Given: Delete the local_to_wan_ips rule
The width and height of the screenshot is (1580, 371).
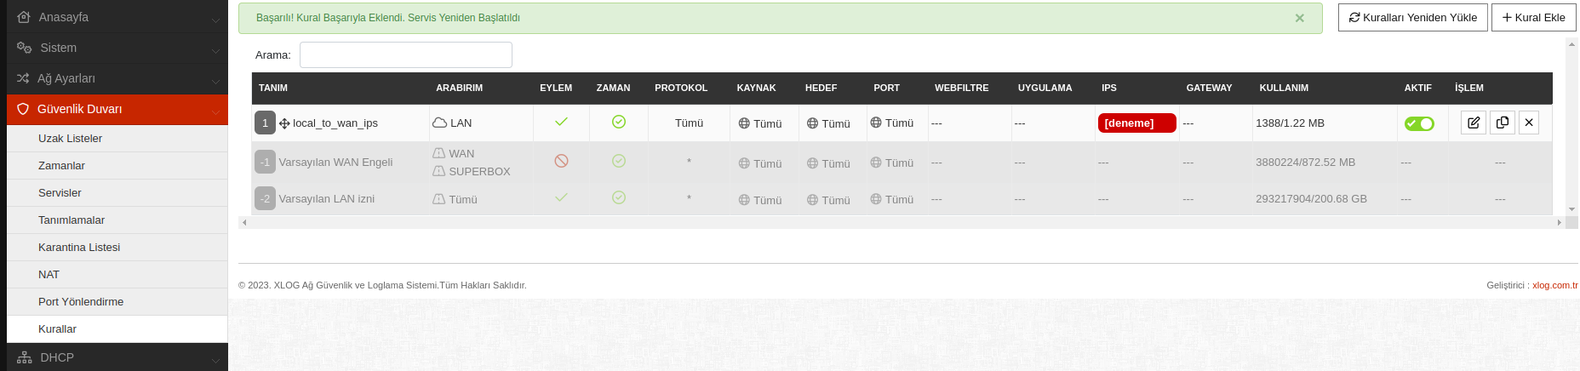Looking at the screenshot, I should coord(1529,123).
